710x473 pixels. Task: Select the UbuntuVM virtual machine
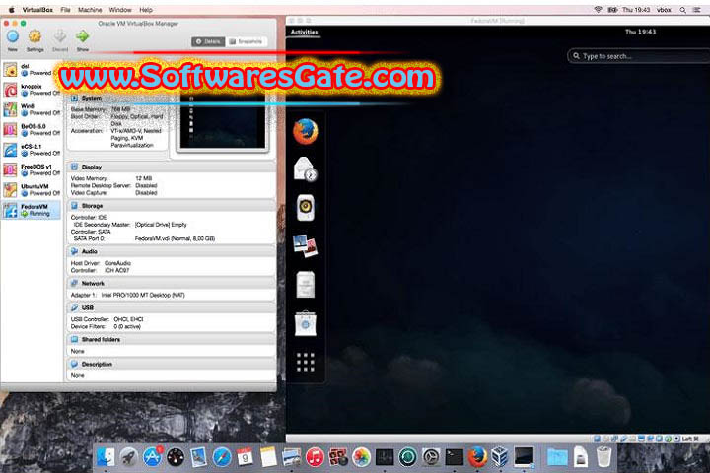coord(32,189)
